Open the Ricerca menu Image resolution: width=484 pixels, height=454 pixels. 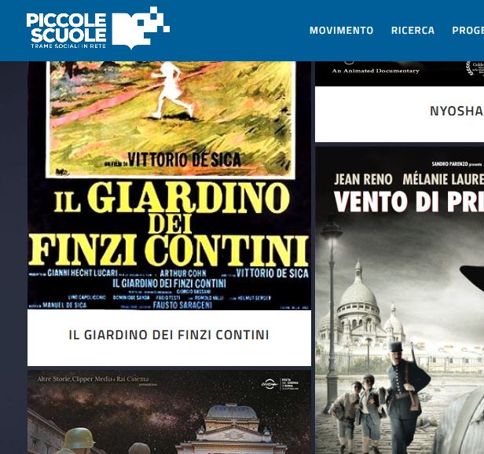pyautogui.click(x=412, y=31)
